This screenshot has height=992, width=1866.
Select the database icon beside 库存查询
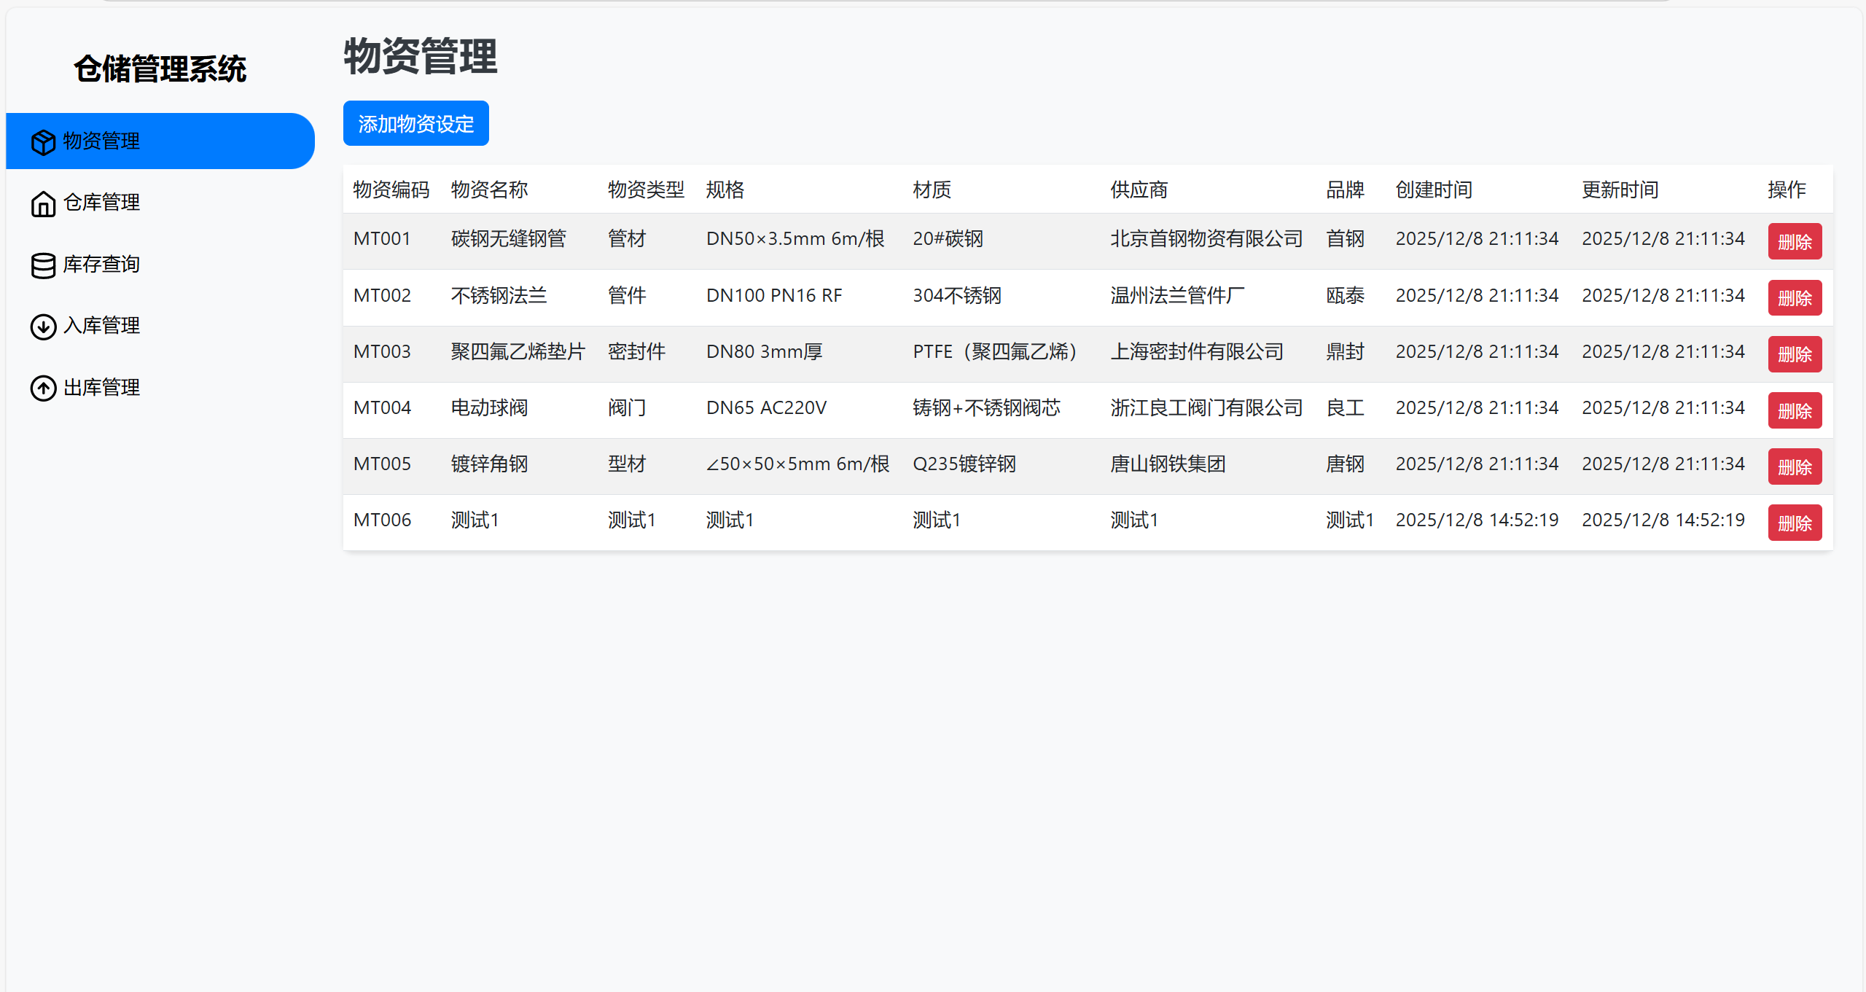[x=43, y=265]
